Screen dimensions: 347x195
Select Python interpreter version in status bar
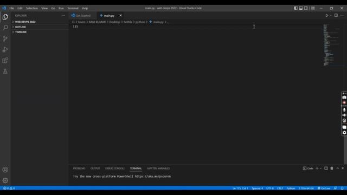(306, 188)
